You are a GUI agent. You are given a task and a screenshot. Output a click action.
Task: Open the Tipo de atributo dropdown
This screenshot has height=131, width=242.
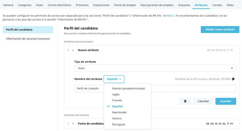pyautogui.click(x=155, y=68)
